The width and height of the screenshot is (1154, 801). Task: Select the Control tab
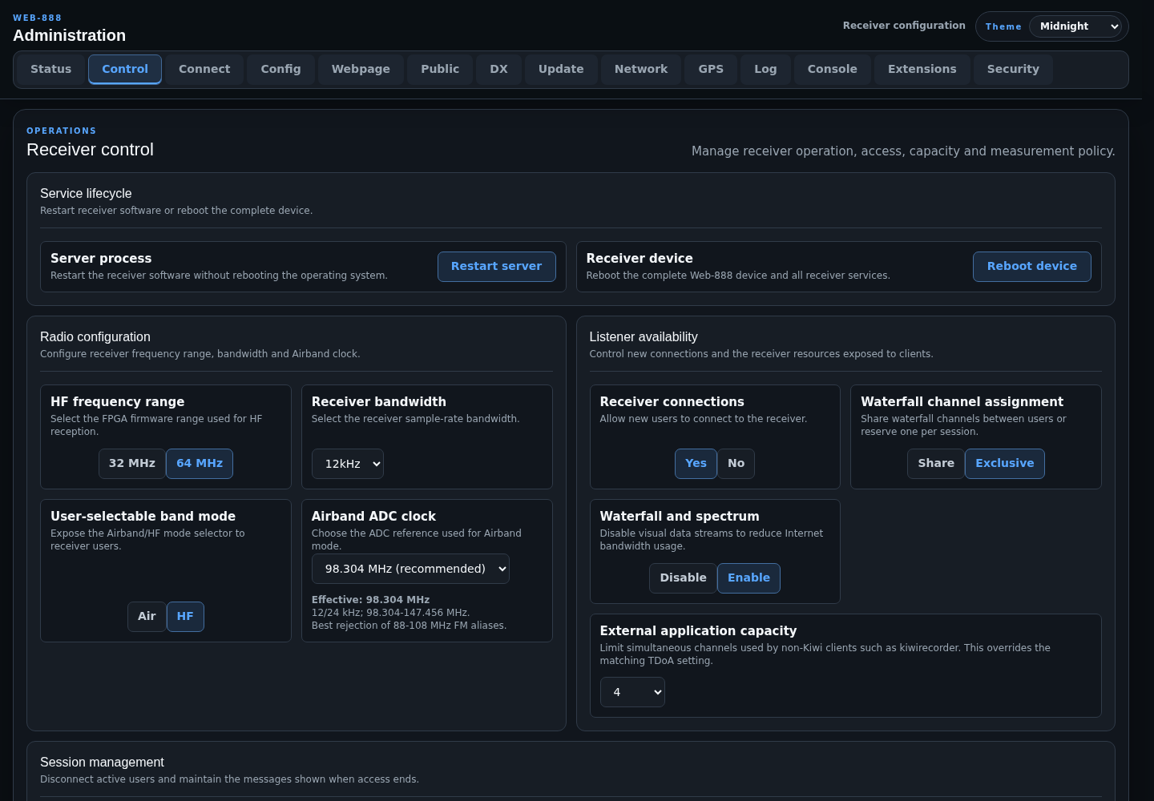[125, 70]
